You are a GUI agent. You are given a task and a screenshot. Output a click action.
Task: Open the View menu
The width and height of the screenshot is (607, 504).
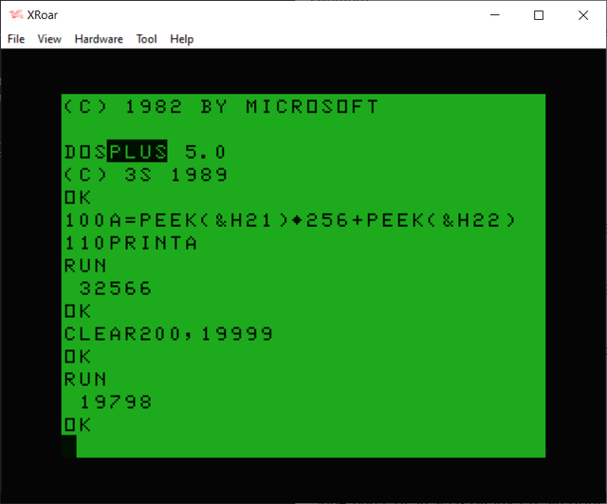coord(49,39)
